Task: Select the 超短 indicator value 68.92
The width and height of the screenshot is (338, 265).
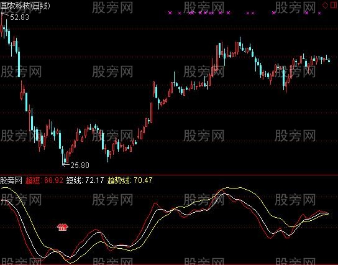Action: 53,180
